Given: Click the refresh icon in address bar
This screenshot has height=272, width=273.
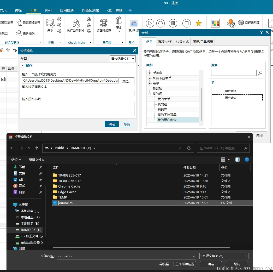Looking at the screenshot, I should coord(189,148).
